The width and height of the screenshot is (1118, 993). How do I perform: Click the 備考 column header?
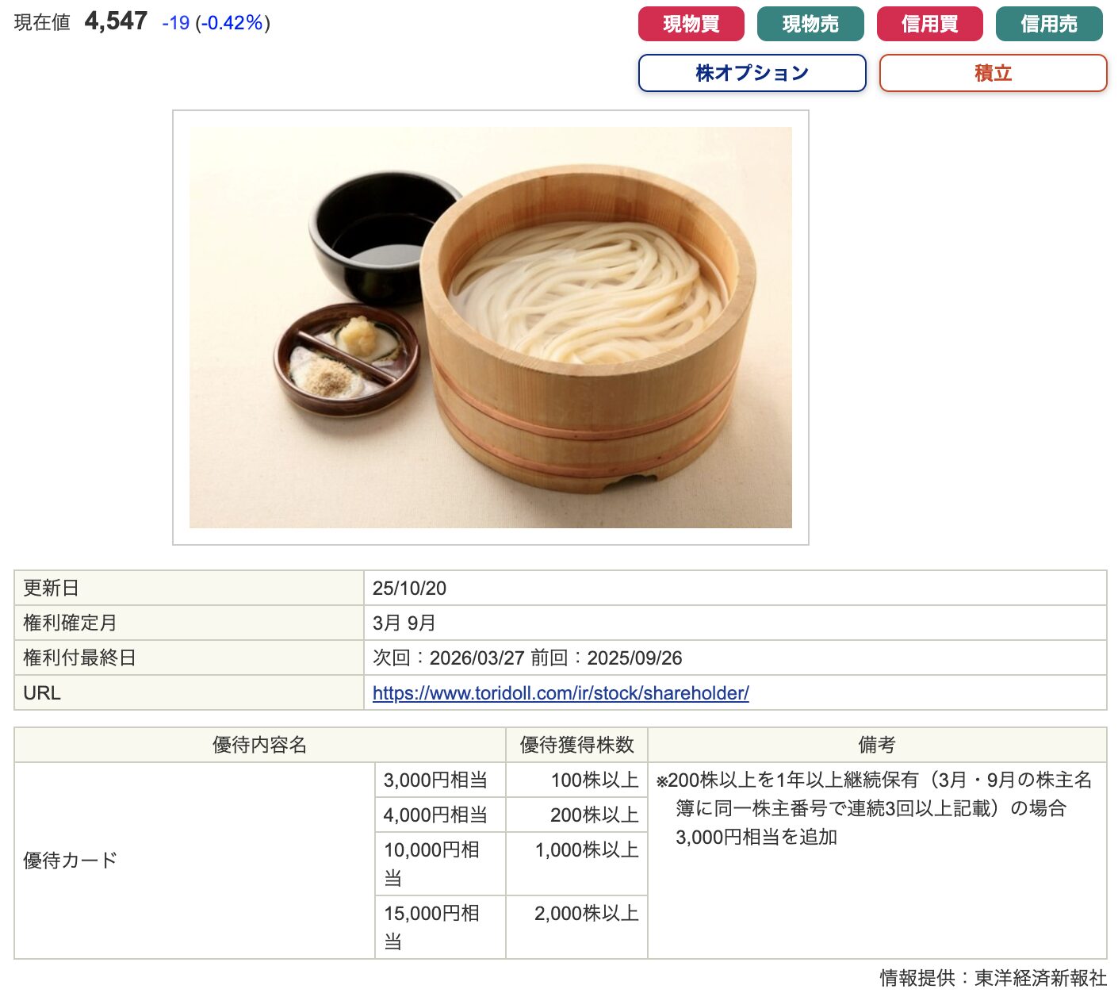[x=877, y=745]
